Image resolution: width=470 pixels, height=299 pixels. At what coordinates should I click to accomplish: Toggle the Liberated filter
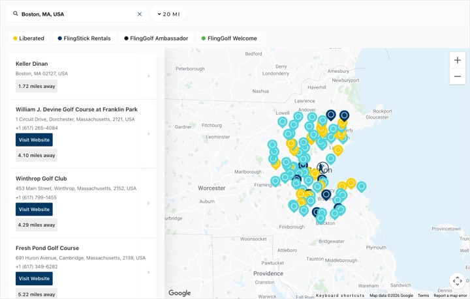coord(29,38)
